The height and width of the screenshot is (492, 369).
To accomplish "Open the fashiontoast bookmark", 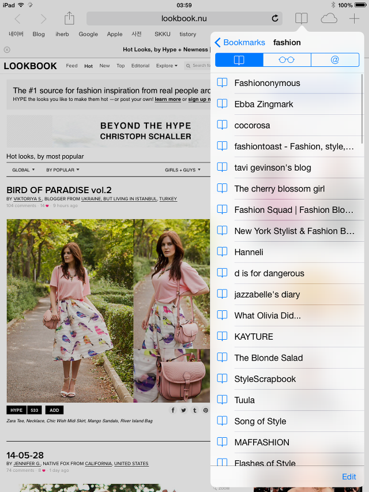I will (x=287, y=147).
